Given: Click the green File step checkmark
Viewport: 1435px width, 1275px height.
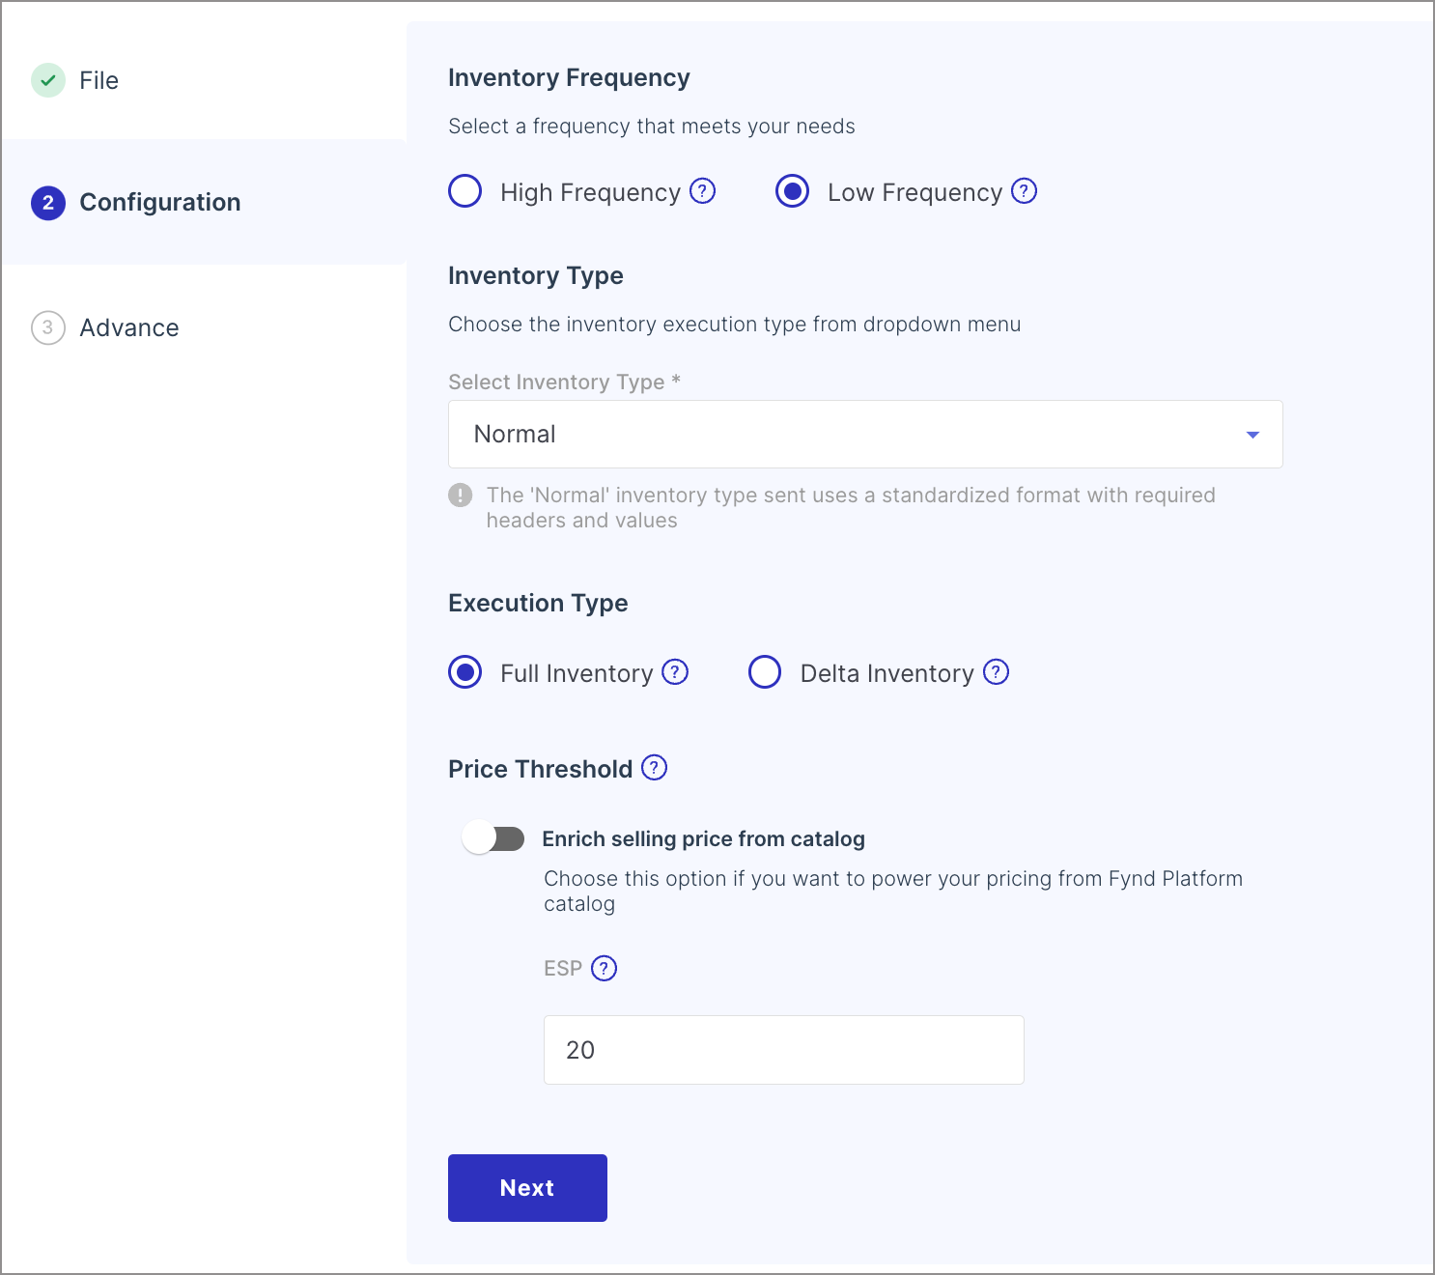Looking at the screenshot, I should (48, 80).
